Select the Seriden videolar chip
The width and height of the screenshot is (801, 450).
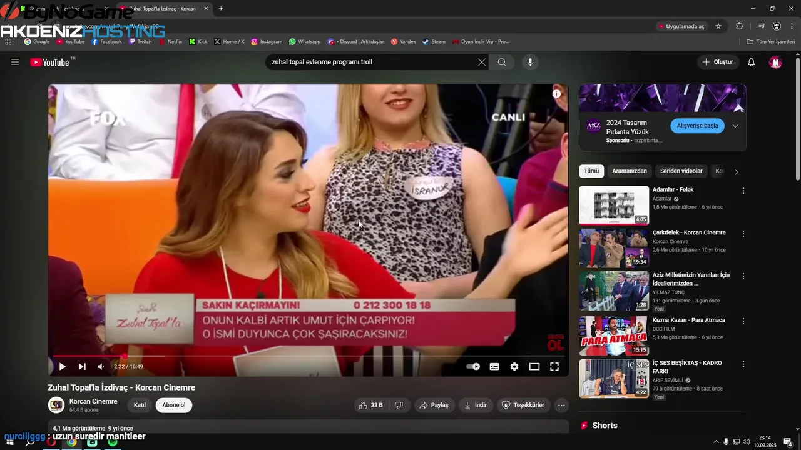point(681,171)
